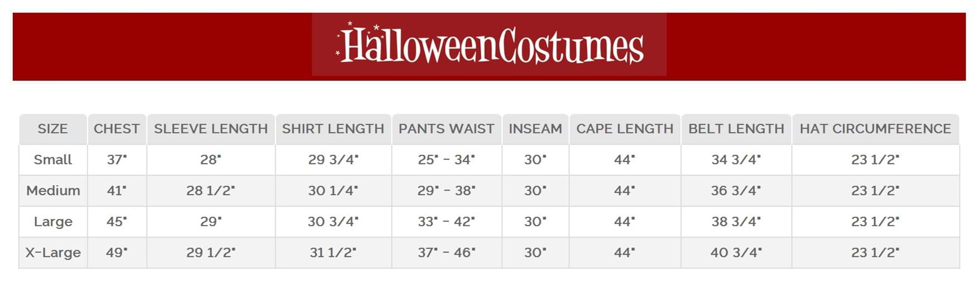Viewport: 977px width, 287px height.
Task: Select the CHEST column header
Action: 117,129
